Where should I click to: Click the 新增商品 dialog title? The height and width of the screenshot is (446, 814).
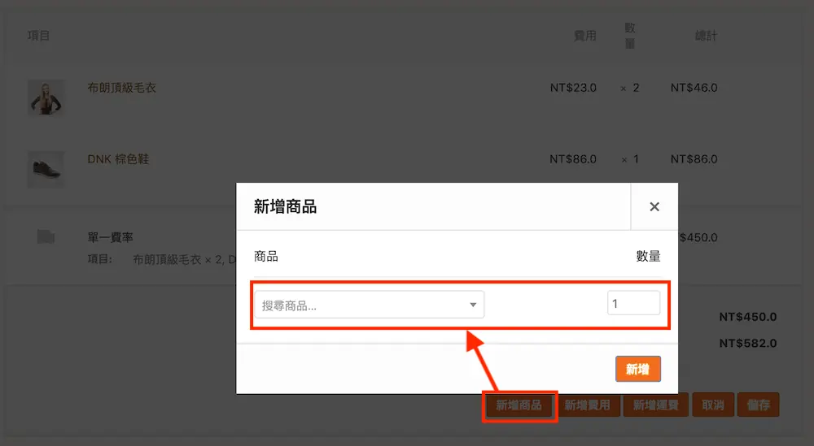(x=286, y=206)
